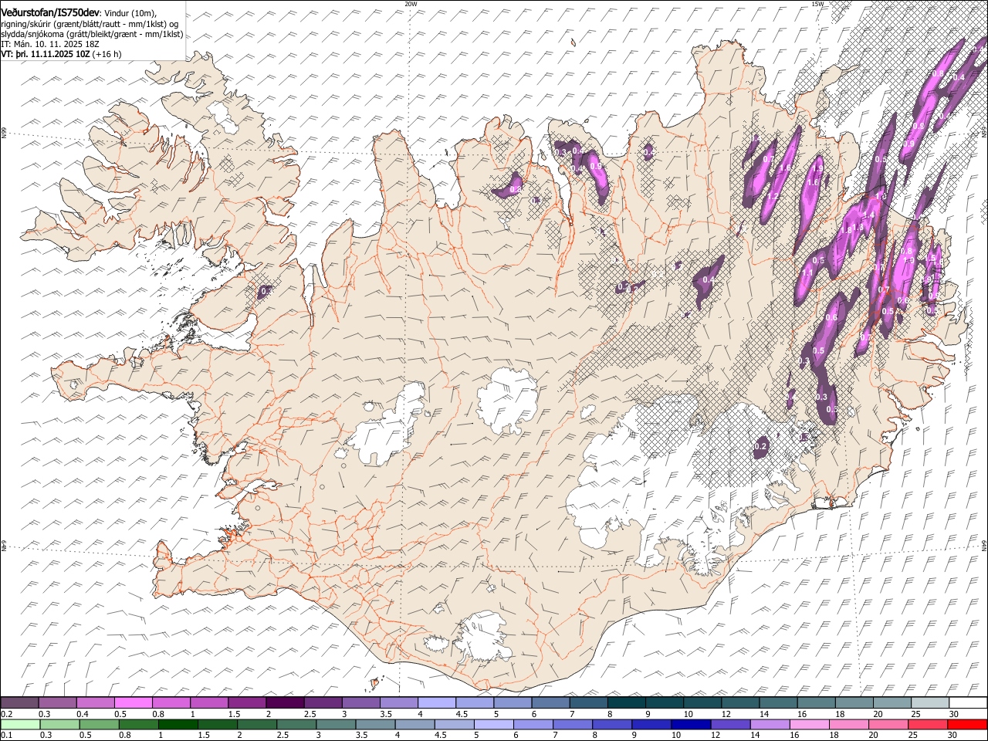Pick rain-scale swatch between 7 and 8
Viewport: 988px width, 741px height.
click(573, 724)
